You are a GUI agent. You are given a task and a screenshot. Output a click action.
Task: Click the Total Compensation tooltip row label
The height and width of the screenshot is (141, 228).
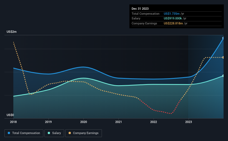[x=146, y=14]
